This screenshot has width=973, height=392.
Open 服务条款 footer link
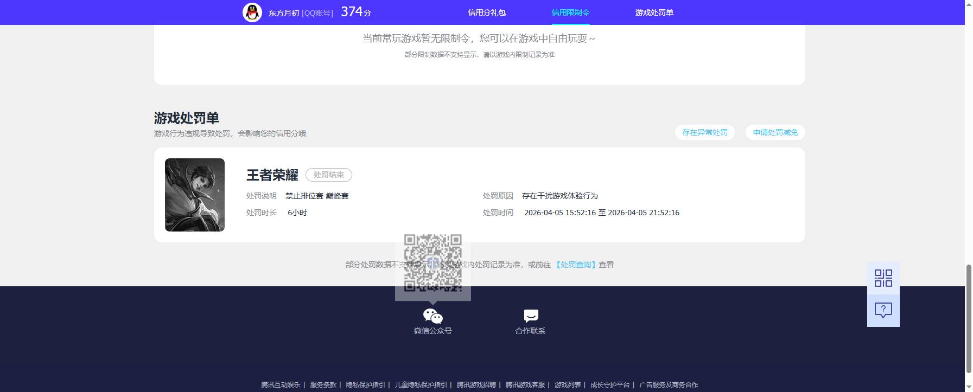323,385
